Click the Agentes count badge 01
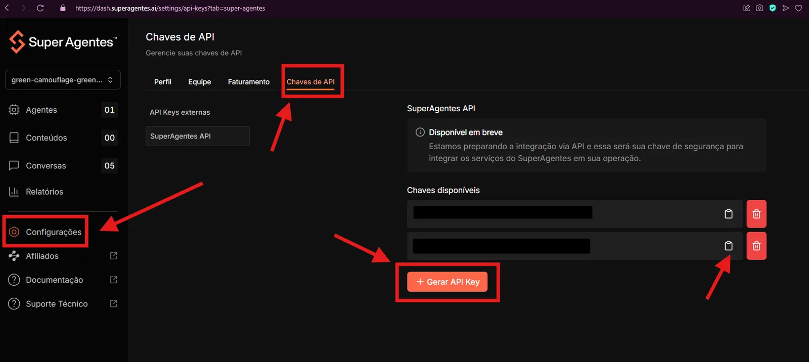This screenshot has width=809, height=362. (x=110, y=110)
